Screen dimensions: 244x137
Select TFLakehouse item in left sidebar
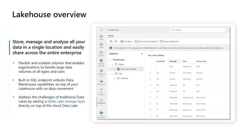tap(101, 102)
